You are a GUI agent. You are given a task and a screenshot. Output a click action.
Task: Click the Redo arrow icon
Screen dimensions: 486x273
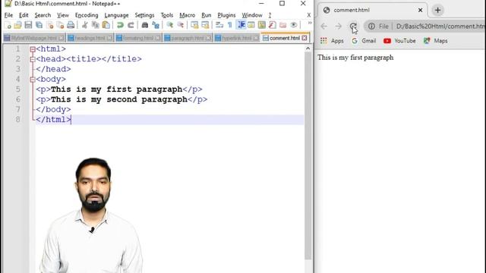(131, 25)
